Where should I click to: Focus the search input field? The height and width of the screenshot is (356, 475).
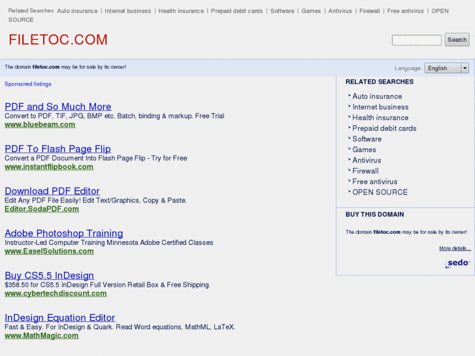pyautogui.click(x=417, y=40)
